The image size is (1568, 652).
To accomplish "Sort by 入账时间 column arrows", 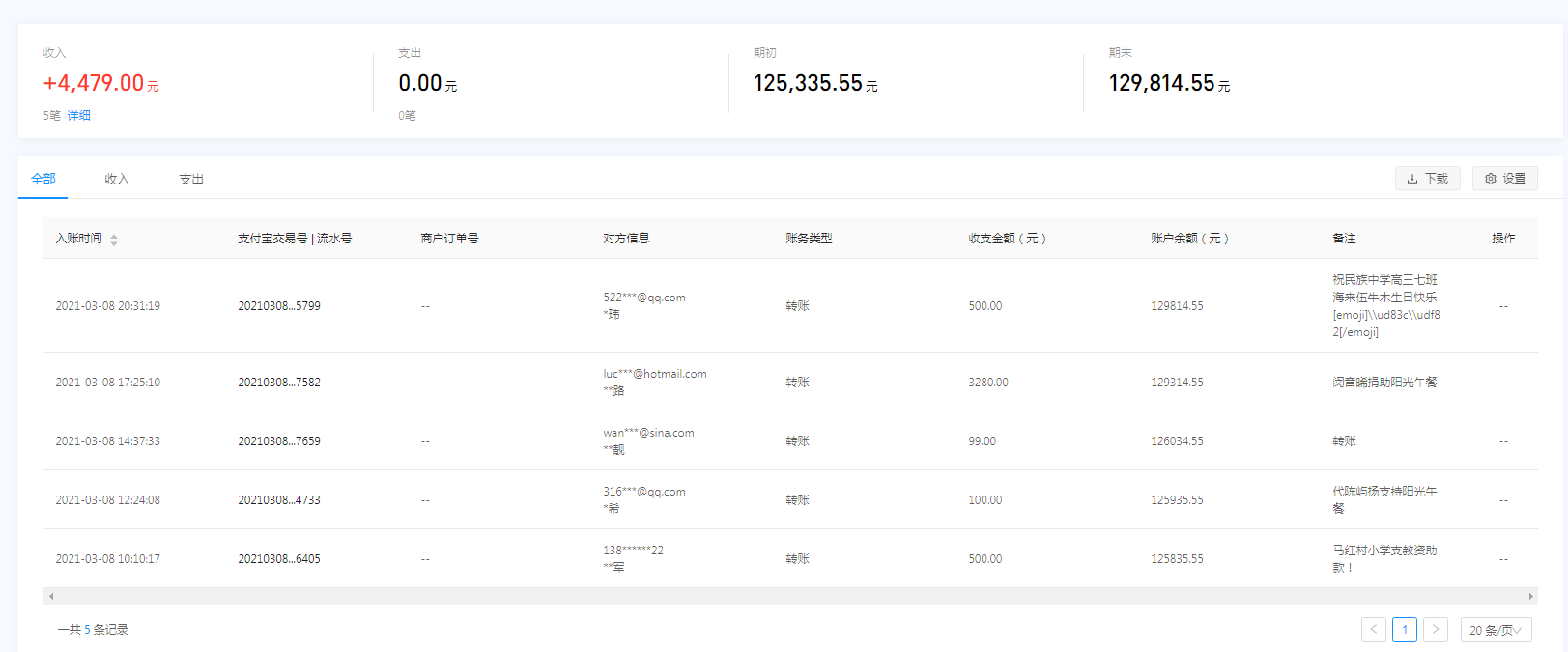I will (114, 240).
